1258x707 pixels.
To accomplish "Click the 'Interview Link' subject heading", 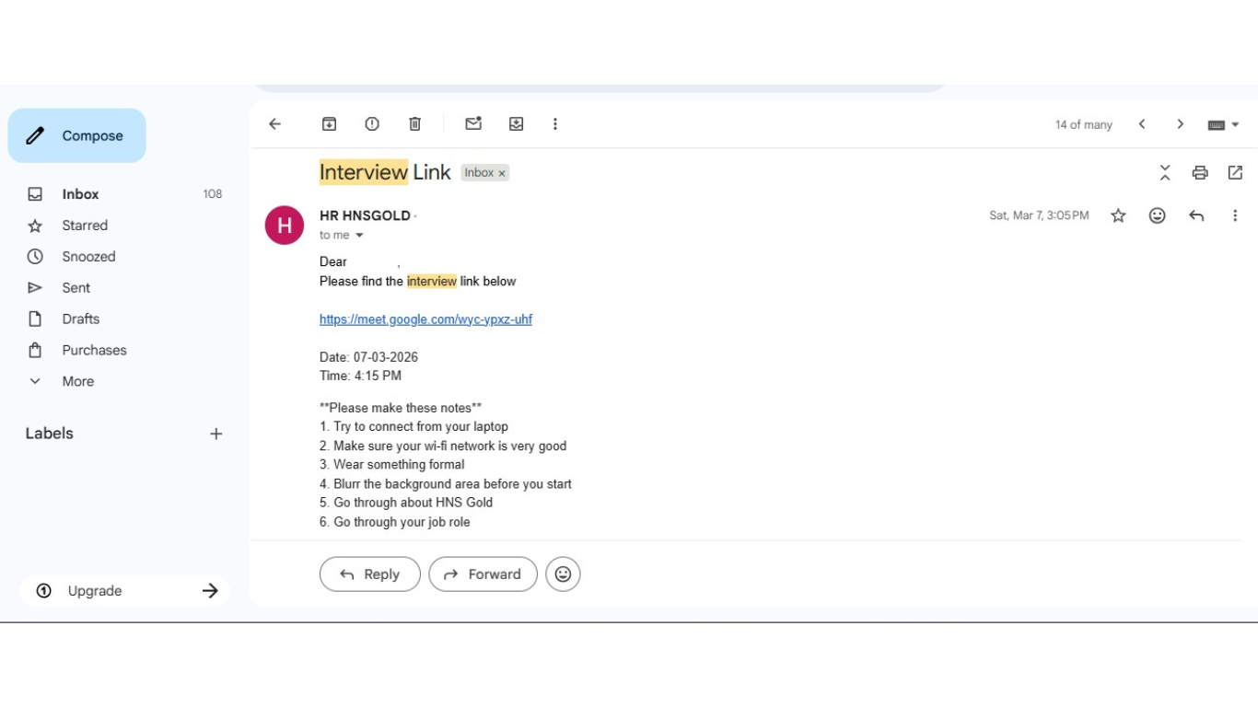I will click(385, 172).
